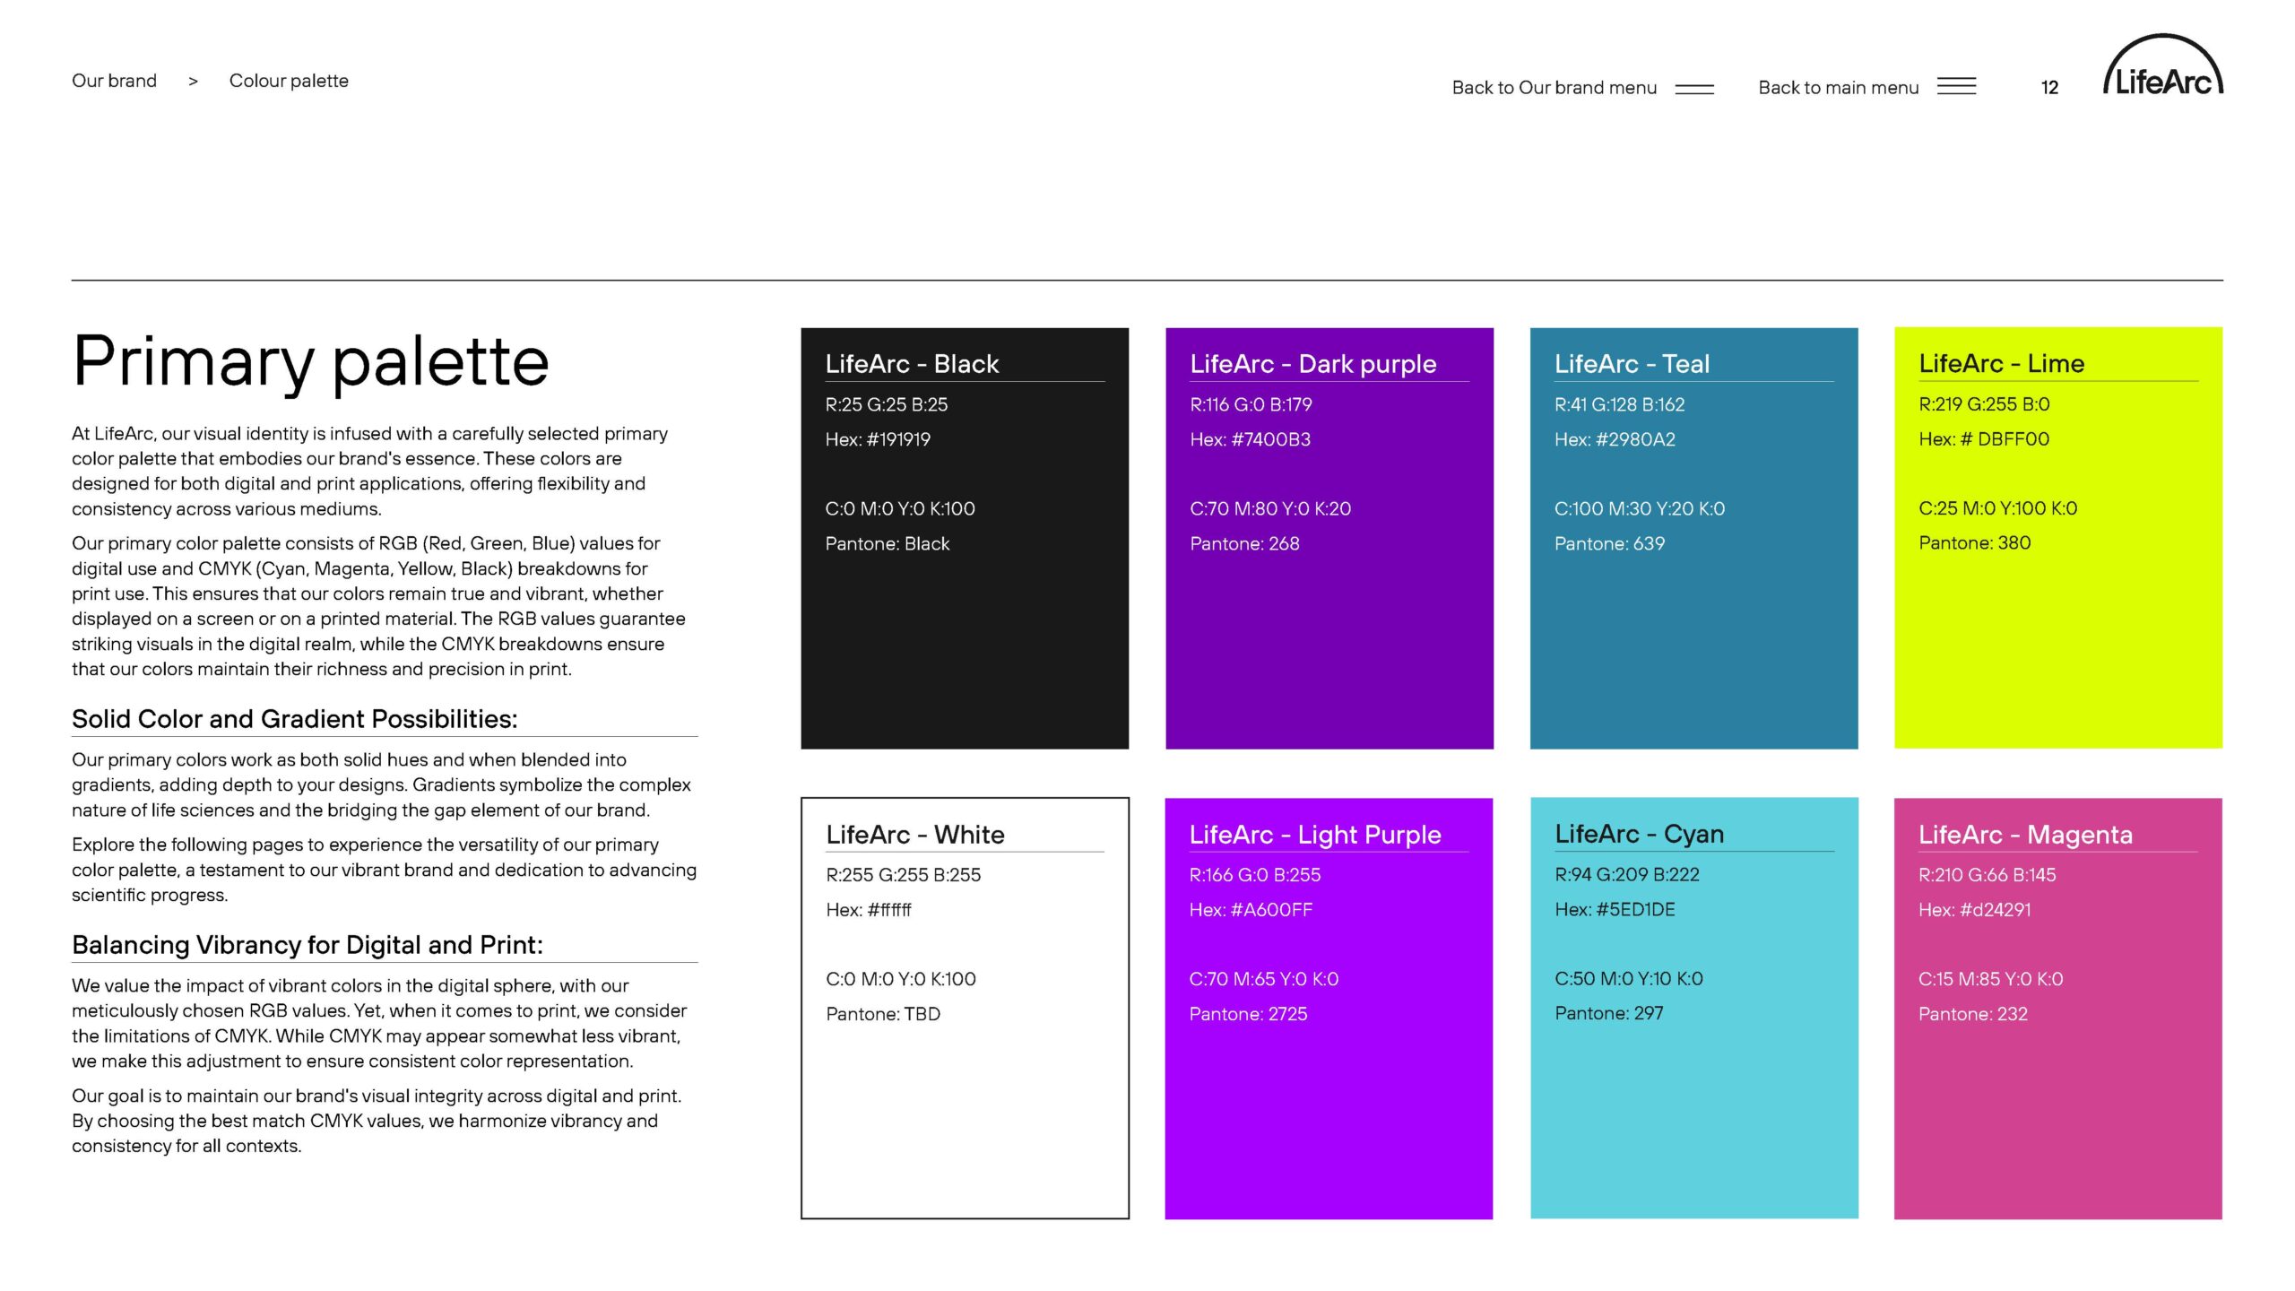This screenshot has height=1291, width=2295.
Task: Pick the LifeArc White swatch
Action: [965, 1008]
